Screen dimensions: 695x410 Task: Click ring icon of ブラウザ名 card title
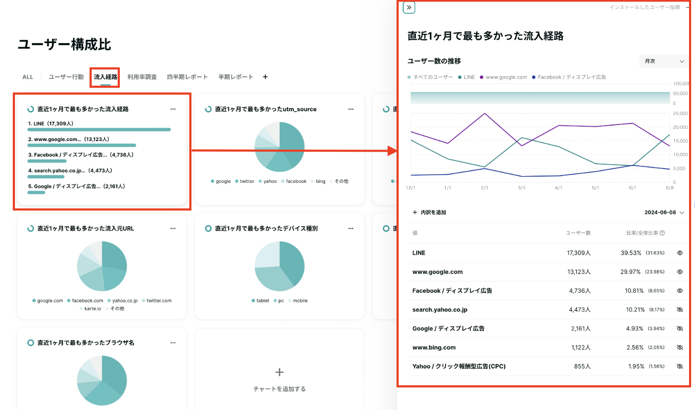(x=31, y=343)
